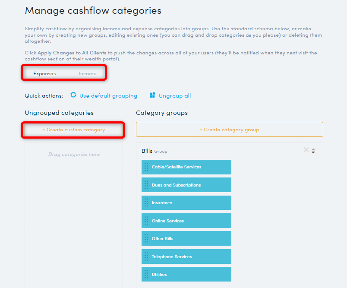Delete the Bills group with X icon
This screenshot has width=347, height=288.
click(x=306, y=150)
